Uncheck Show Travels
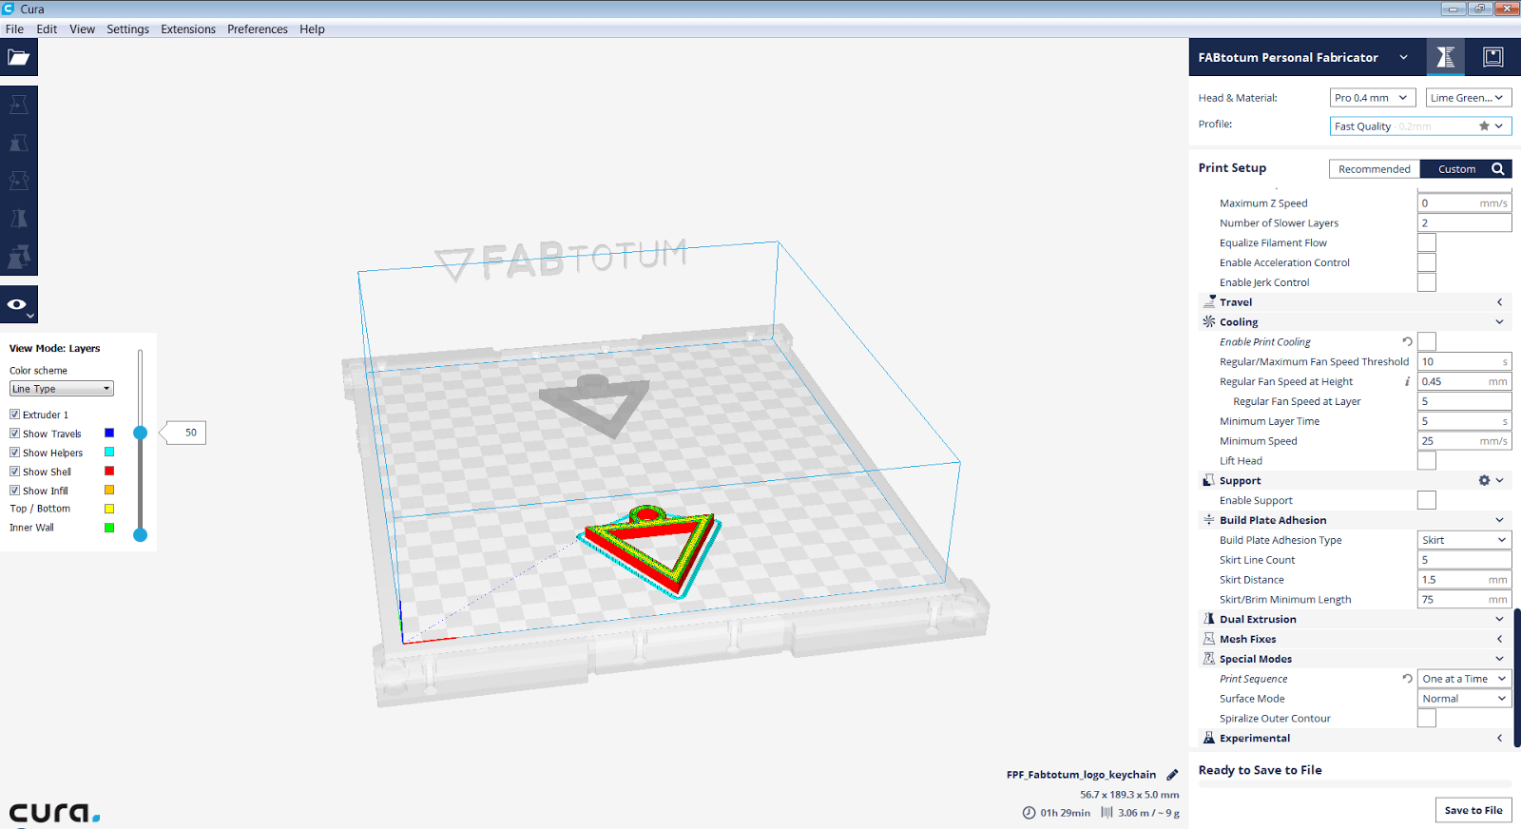This screenshot has width=1521, height=829. pos(15,434)
